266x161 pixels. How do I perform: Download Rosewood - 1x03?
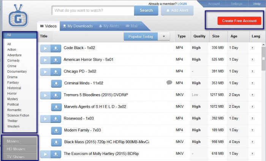(55, 119)
